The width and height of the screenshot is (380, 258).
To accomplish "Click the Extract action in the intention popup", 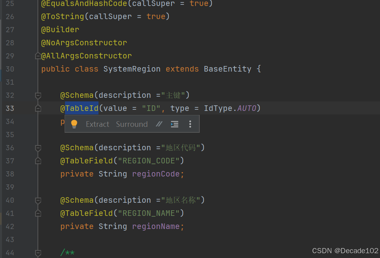I will point(97,124).
